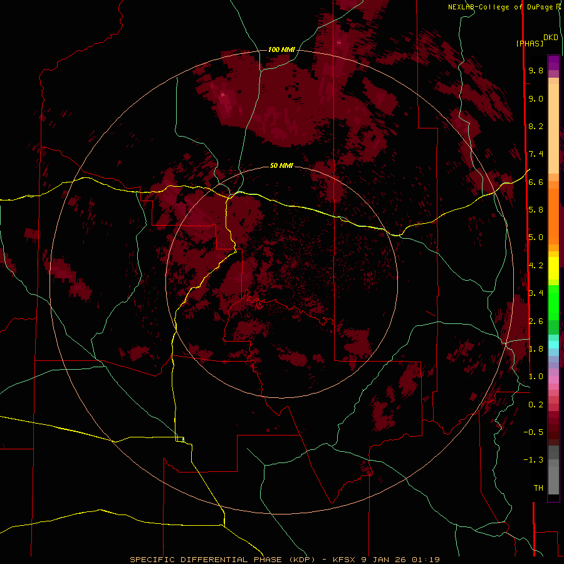The height and width of the screenshot is (564, 564).
Task: Click the 3.4 value on the color scale
Action: (x=536, y=293)
